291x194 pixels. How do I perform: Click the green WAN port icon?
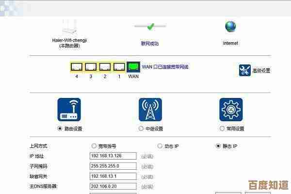(133, 66)
